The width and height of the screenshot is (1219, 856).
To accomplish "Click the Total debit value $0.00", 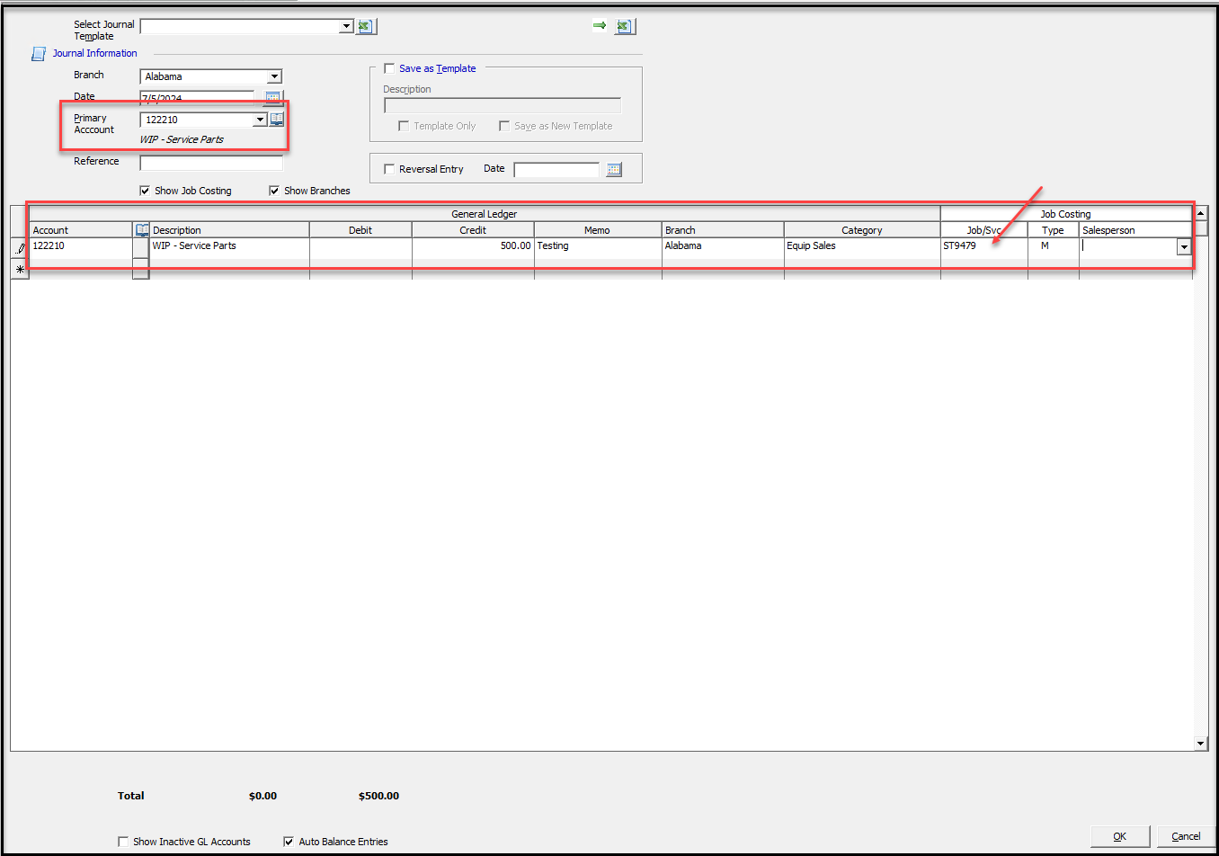I will coord(262,796).
